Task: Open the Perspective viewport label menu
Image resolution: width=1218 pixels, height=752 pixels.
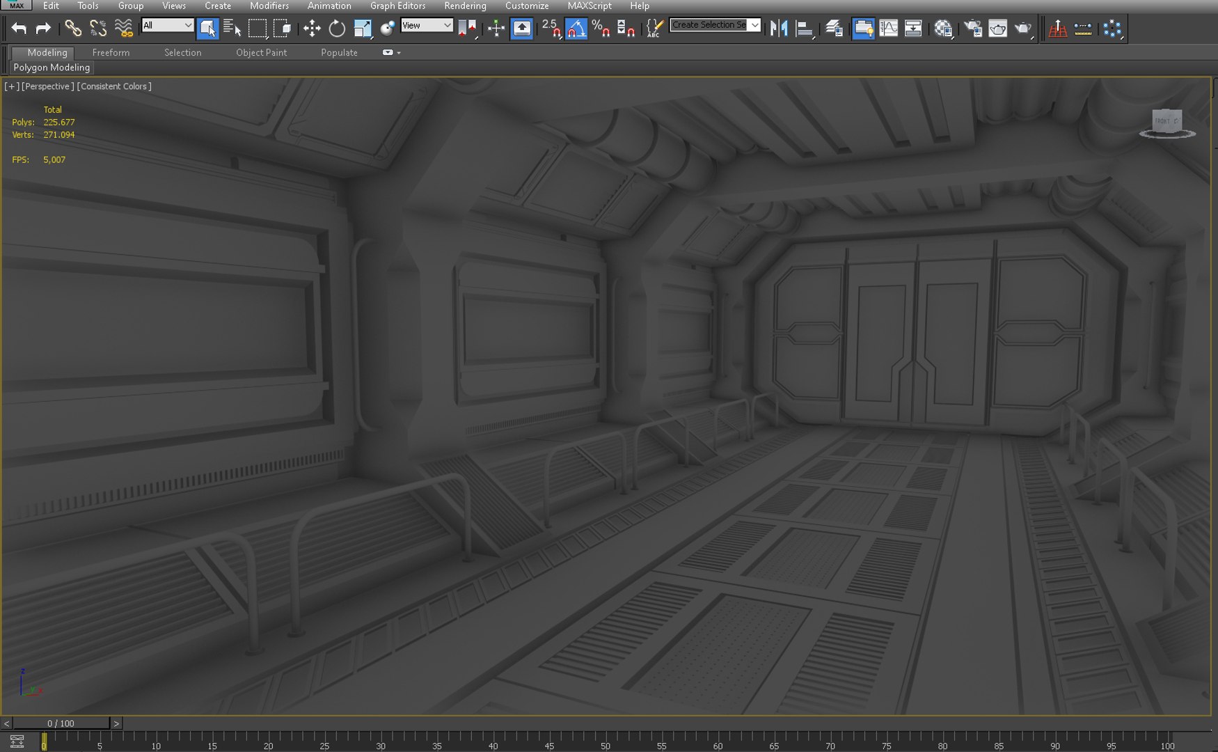Action: tap(47, 86)
